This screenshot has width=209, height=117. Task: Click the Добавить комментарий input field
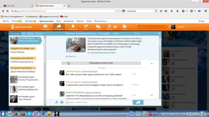point(99,102)
